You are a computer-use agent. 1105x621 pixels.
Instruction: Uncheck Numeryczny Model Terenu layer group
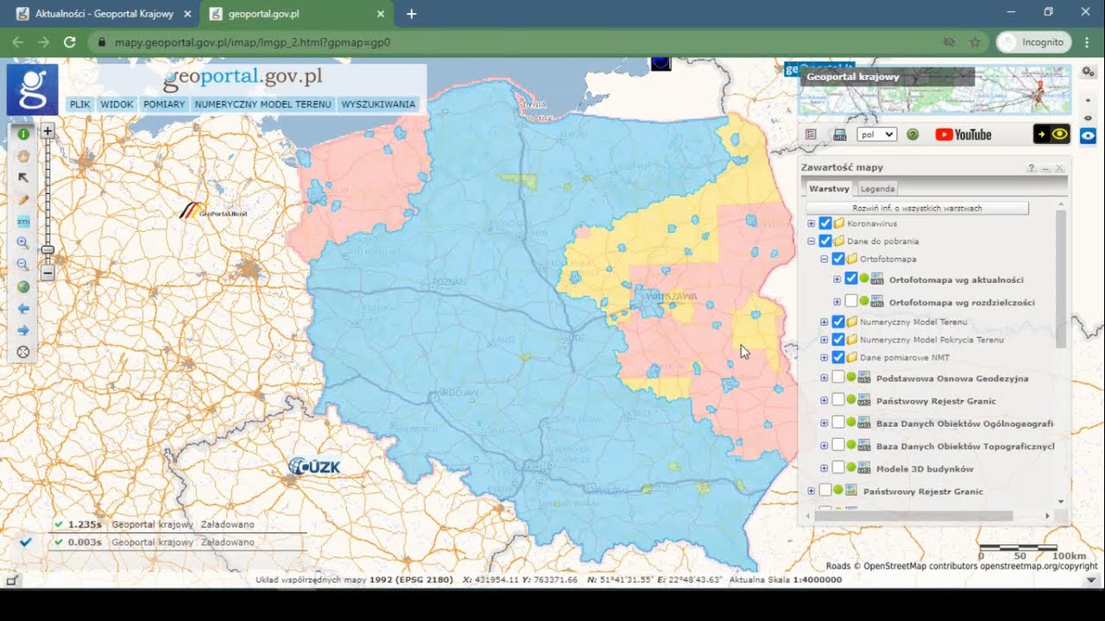(837, 322)
